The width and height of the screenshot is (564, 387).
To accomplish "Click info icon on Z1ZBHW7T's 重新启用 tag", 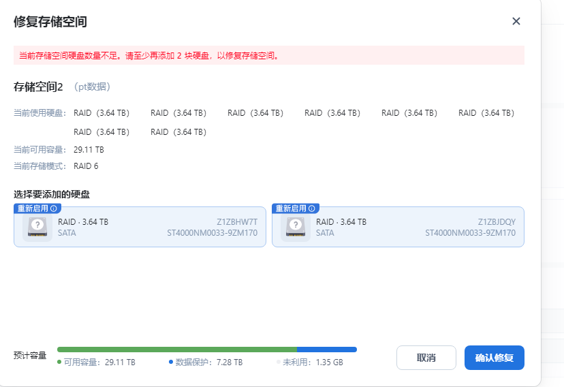I will point(54,208).
